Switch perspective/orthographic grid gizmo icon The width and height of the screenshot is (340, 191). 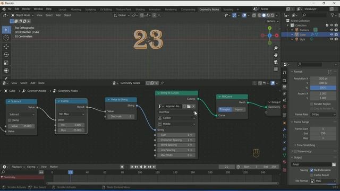point(276,69)
